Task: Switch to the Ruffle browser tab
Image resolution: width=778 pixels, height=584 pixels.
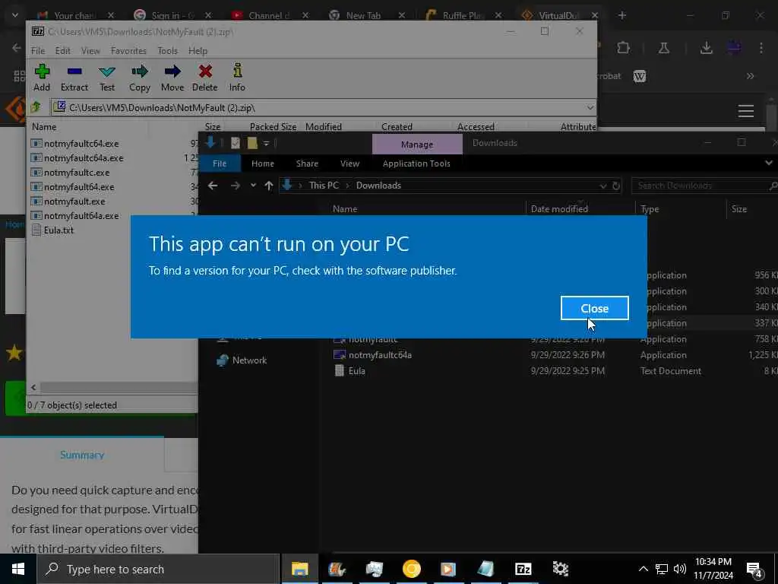Action: coord(461,15)
